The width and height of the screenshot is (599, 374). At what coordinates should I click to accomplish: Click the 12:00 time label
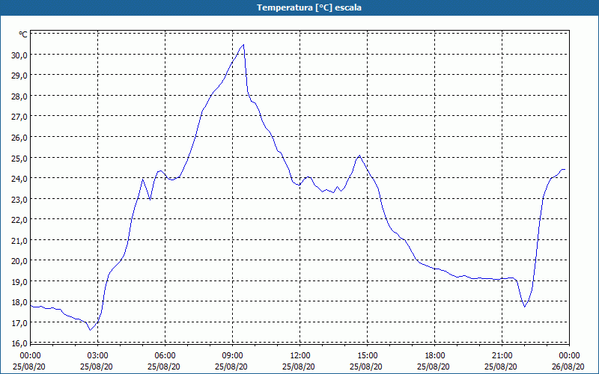300,356
